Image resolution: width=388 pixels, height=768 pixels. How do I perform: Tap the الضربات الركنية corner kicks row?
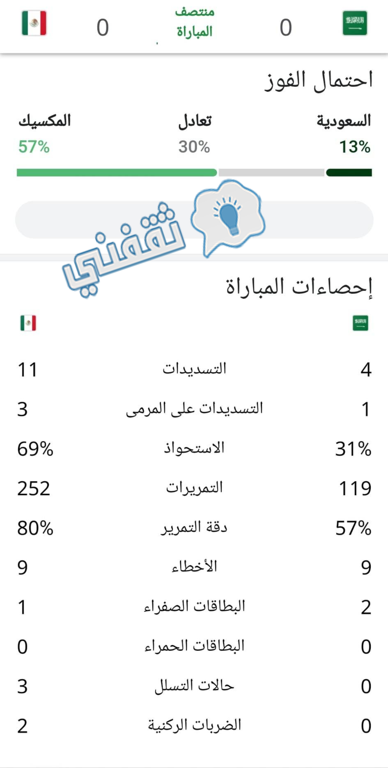[194, 725]
